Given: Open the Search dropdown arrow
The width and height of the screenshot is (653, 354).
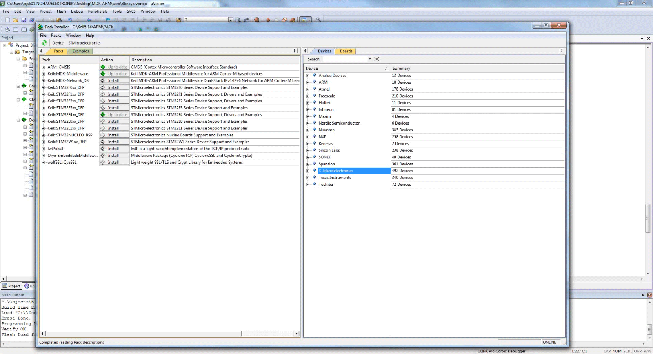Looking at the screenshot, I should 370,59.
